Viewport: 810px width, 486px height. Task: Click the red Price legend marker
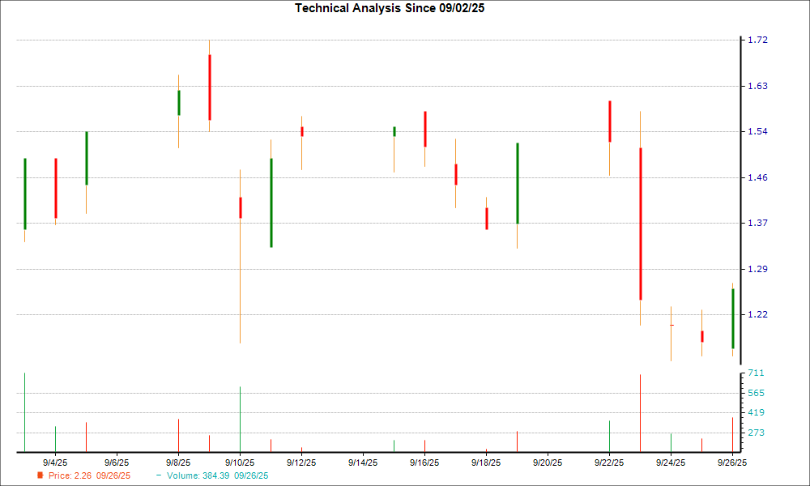40,475
